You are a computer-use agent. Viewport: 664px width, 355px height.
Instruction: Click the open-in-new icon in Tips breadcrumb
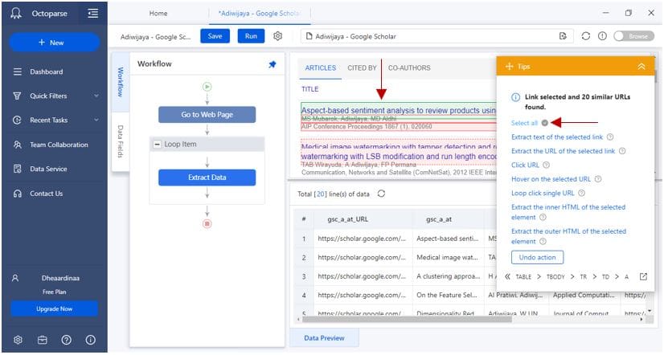[x=643, y=276]
